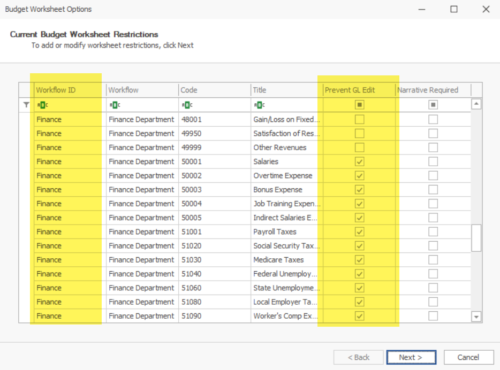Viewport: 500px width, 370px height.
Task: Toggle Prevent GL Edit filter checkbox
Action: 360,105
